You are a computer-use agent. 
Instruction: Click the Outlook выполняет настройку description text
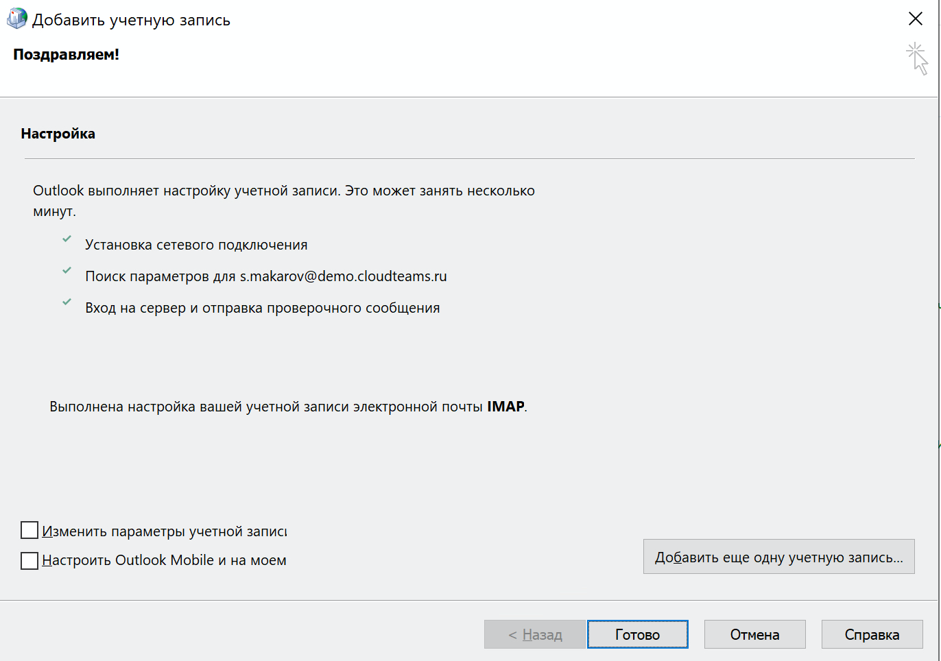(283, 191)
